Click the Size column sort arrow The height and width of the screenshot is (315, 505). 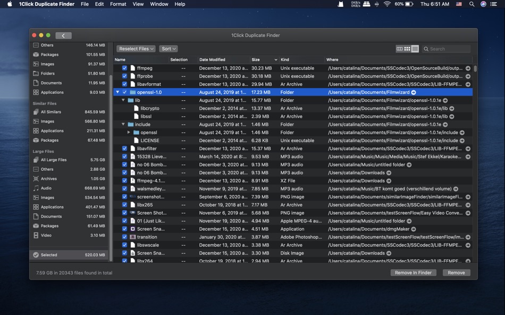click(x=276, y=60)
